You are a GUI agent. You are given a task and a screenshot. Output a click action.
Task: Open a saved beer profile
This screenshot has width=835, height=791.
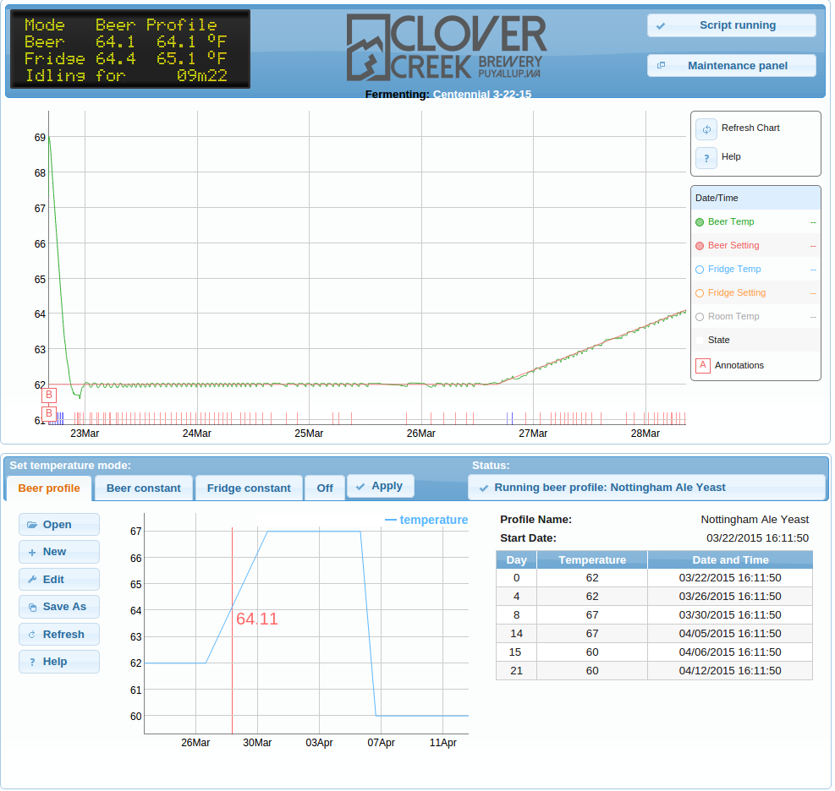coord(59,525)
